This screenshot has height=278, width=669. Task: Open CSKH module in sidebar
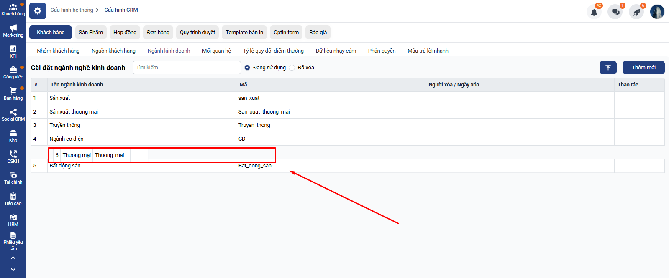[x=13, y=157]
